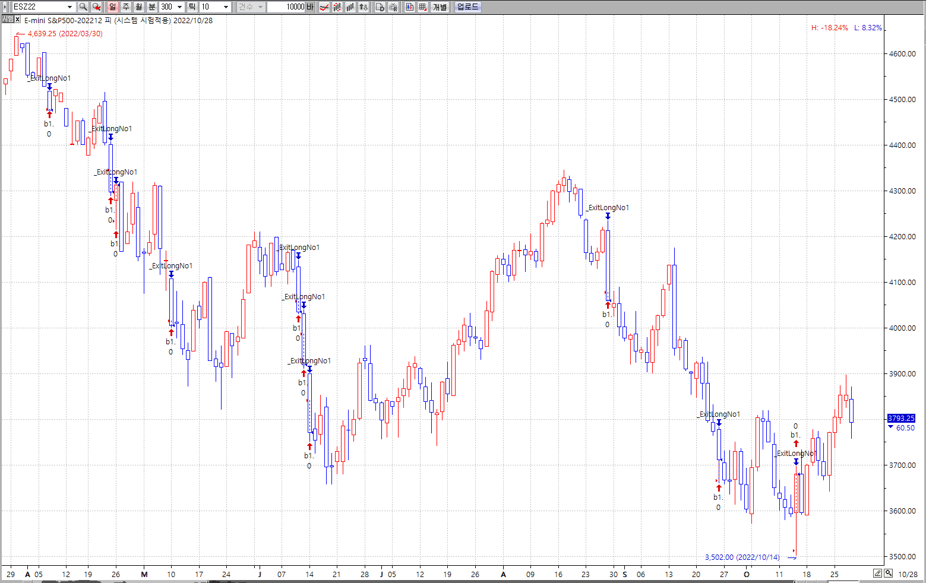Click the recent symbol search icon with red arrow
The width and height of the screenshot is (926, 583).
97,7
